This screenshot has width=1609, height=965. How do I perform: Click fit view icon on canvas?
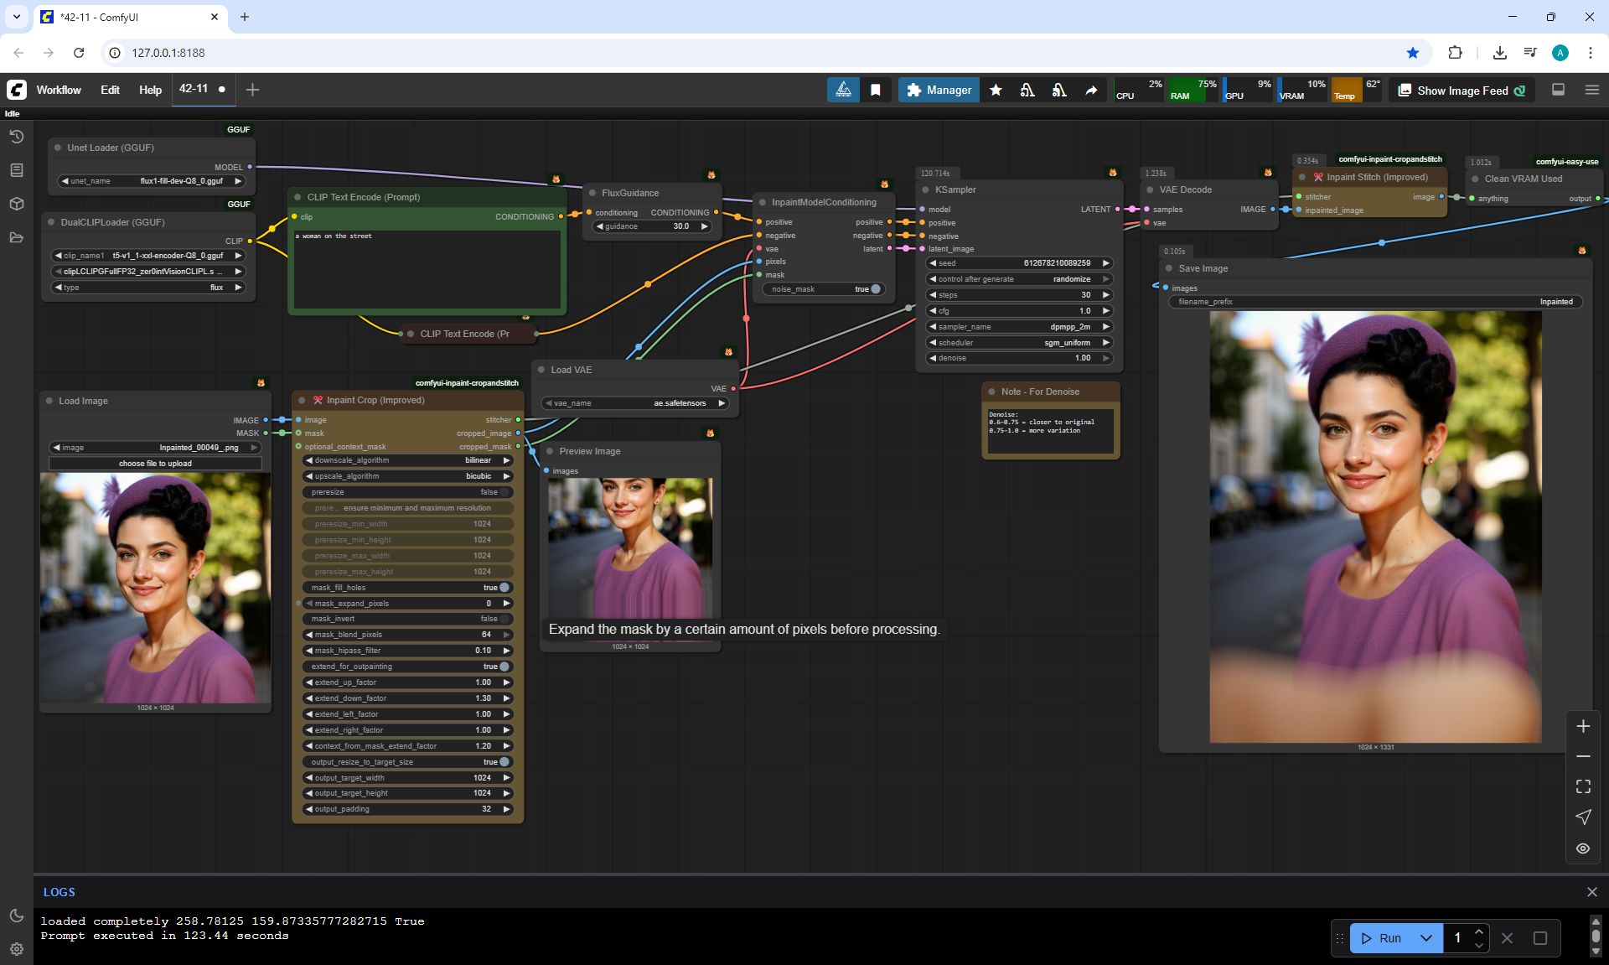[1583, 786]
